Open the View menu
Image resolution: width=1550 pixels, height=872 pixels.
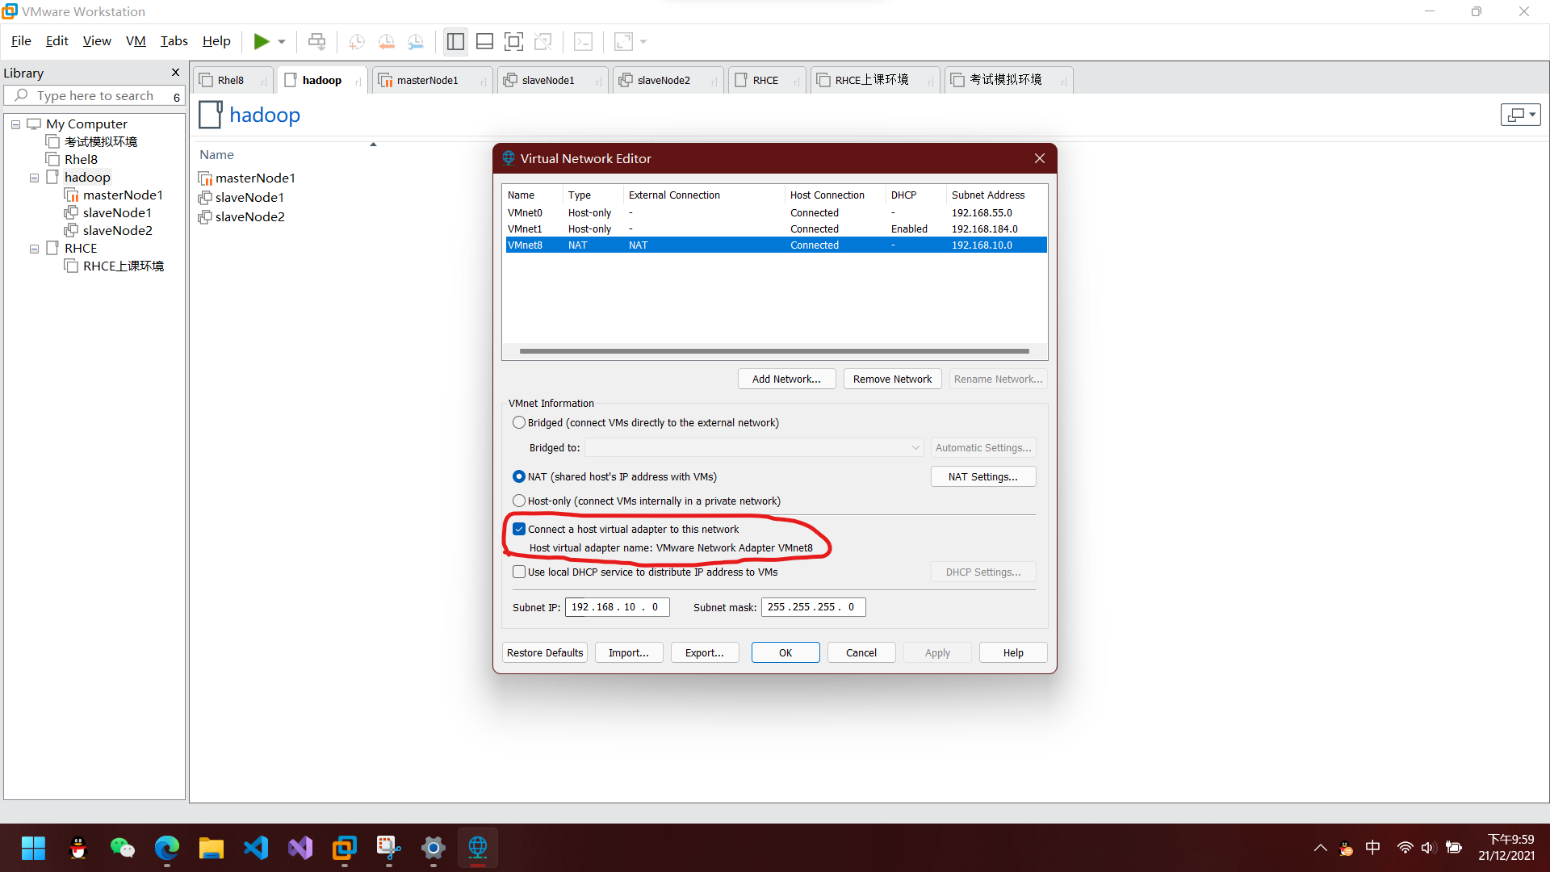tap(97, 41)
